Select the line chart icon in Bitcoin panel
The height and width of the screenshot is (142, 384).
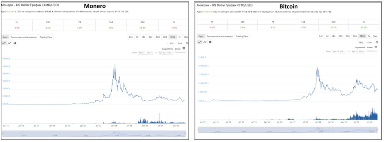point(200,42)
